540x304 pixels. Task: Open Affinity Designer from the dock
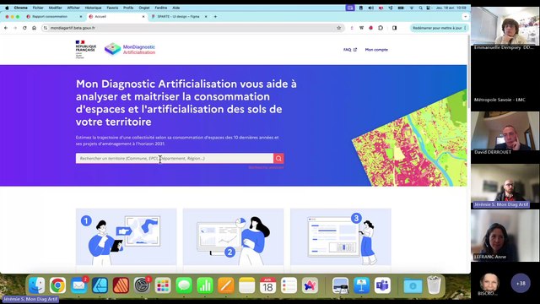click(x=100, y=285)
